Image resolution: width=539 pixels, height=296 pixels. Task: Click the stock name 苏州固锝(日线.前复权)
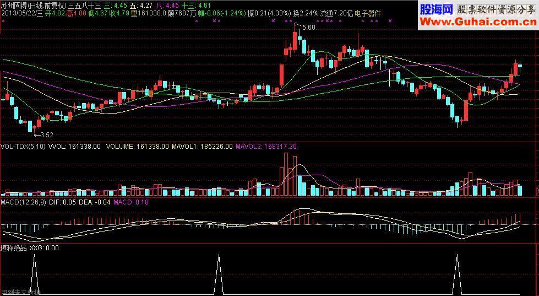[34, 6]
